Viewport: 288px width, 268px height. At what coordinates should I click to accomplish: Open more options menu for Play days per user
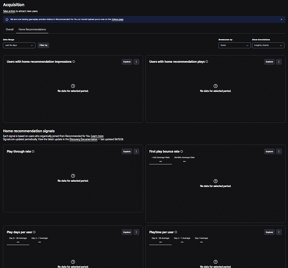click(136, 232)
